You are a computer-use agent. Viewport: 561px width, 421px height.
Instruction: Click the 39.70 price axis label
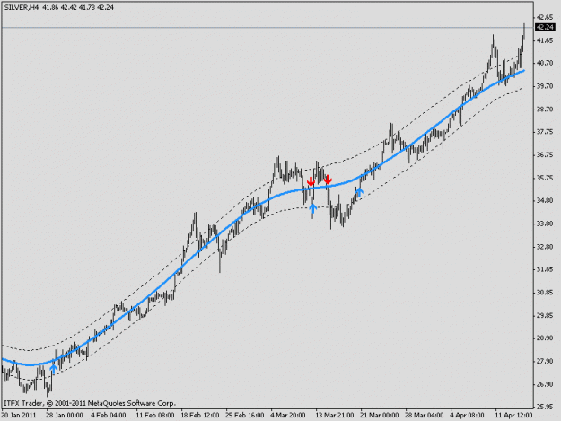pyautogui.click(x=545, y=86)
